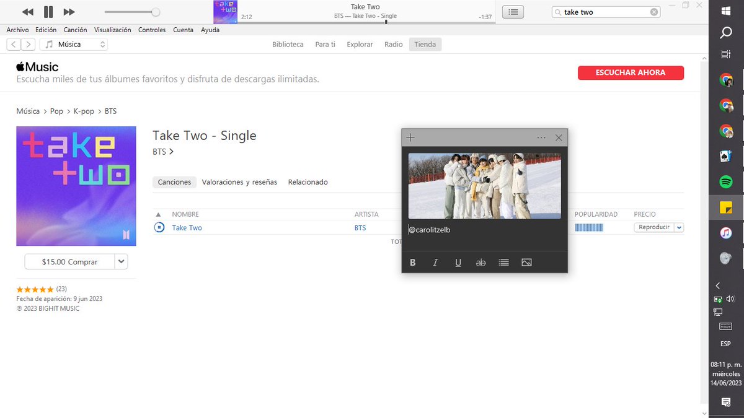Pause the current song

pos(48,12)
